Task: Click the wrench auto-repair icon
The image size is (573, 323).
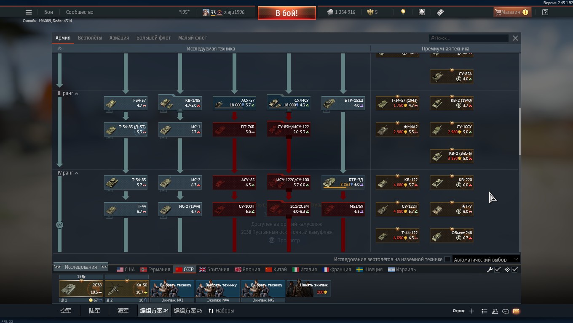Action: pos(490,270)
